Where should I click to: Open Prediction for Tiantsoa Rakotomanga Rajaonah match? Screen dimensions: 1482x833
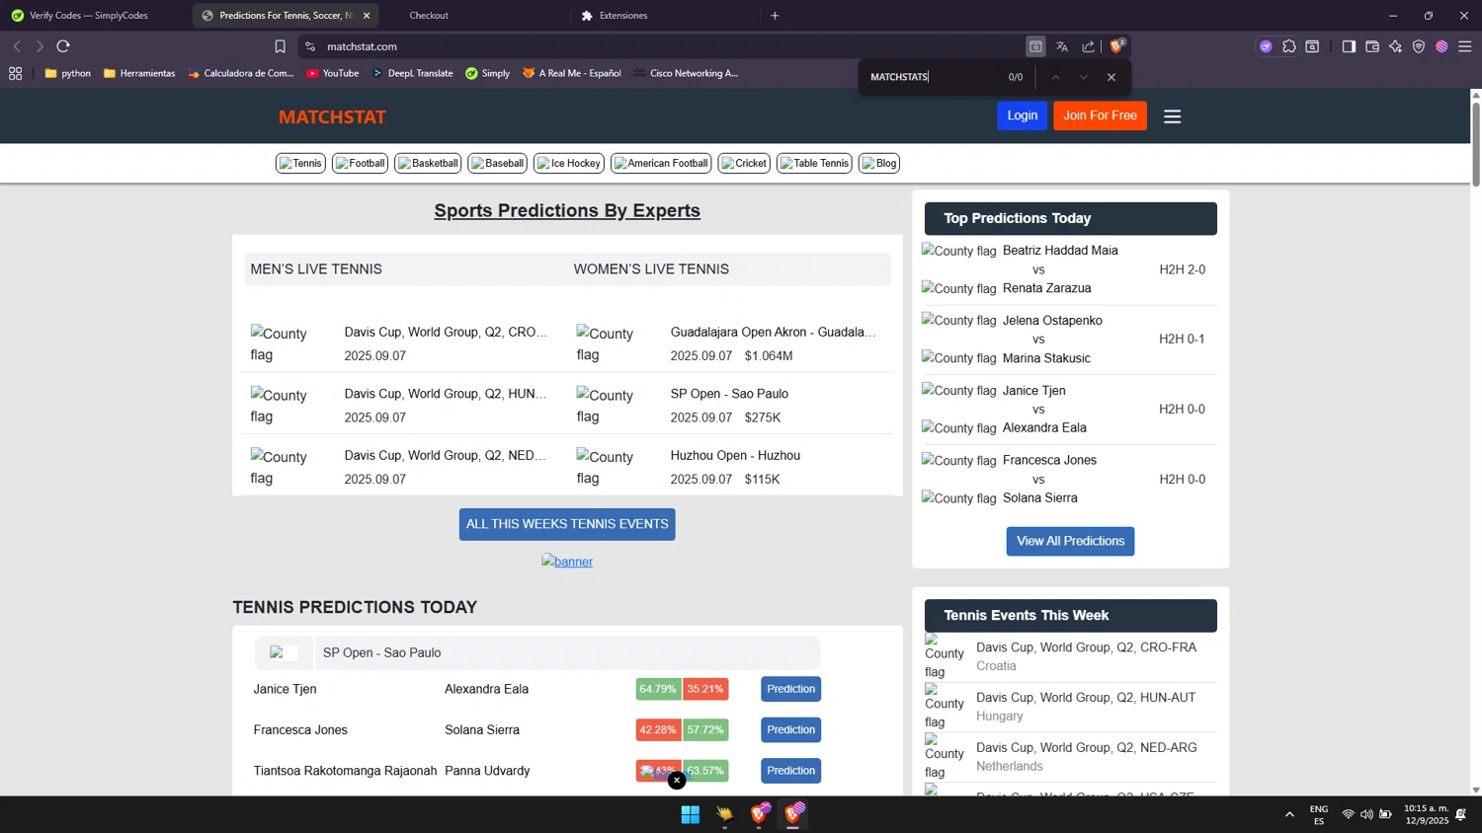(790, 771)
